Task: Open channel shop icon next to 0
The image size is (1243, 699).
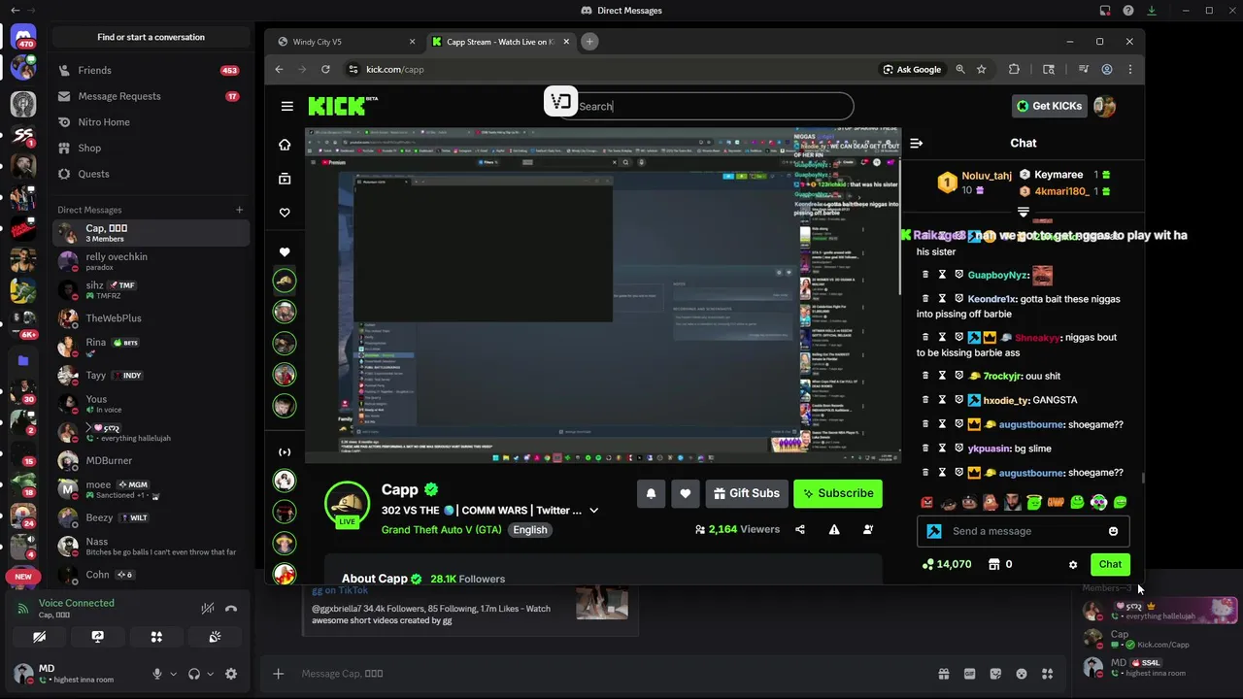Action: pos(993,564)
